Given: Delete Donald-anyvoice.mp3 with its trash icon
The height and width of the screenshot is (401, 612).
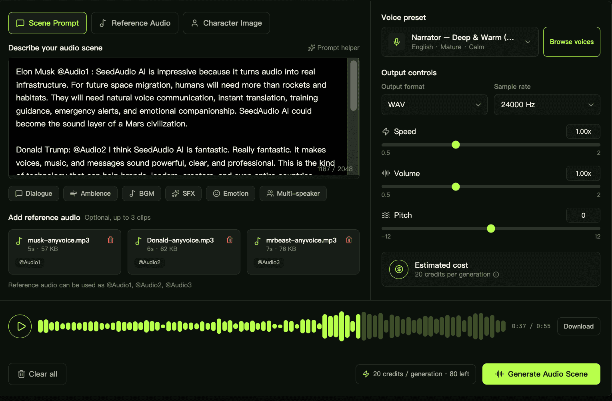Looking at the screenshot, I should (230, 240).
